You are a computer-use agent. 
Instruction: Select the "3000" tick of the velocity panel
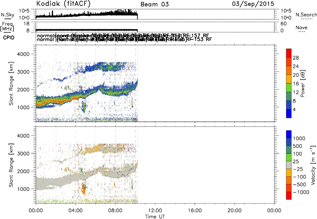click(x=23, y=153)
